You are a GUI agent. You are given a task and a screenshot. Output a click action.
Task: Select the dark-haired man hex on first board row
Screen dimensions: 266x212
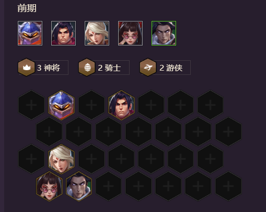coord(121,105)
